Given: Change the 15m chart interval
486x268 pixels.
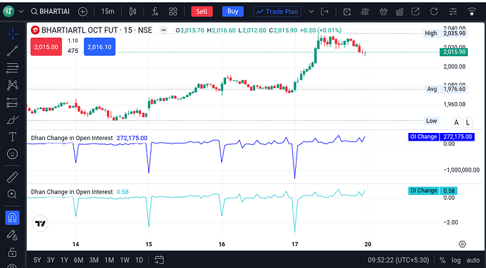Looking at the screenshot, I should point(108,11).
